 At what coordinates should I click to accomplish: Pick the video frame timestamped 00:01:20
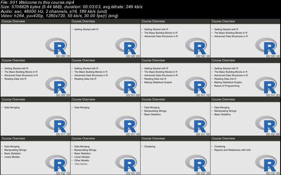245,77
